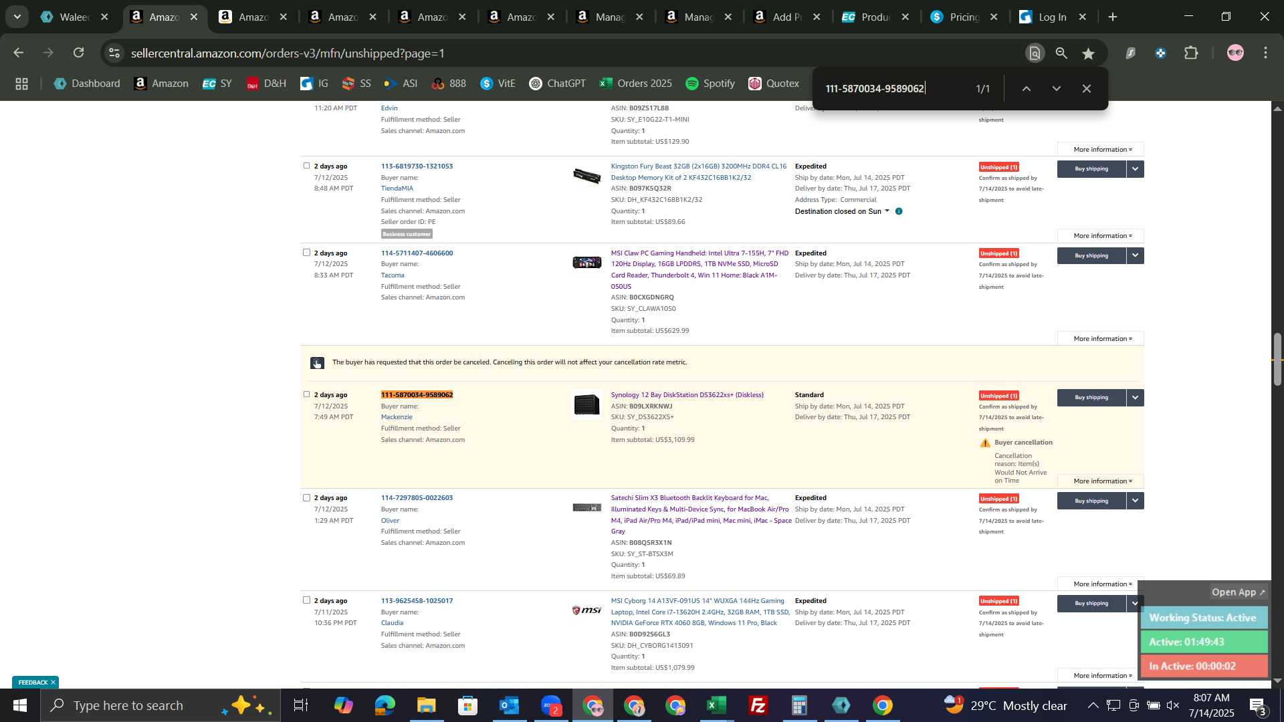1284x722 pixels.
Task: Open the Spotify bookmark
Action: 710,84
